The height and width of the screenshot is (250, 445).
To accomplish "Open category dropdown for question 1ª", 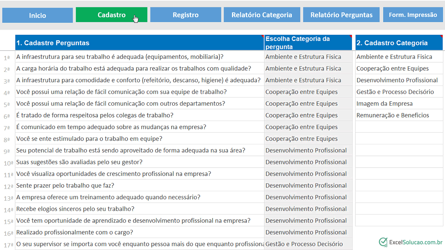I will coord(308,57).
